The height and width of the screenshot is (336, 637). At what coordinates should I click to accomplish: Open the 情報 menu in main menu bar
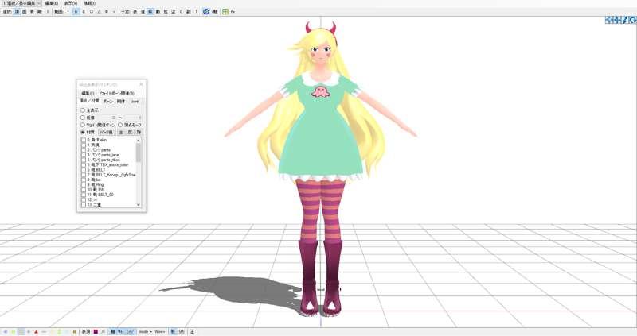(x=89, y=3)
